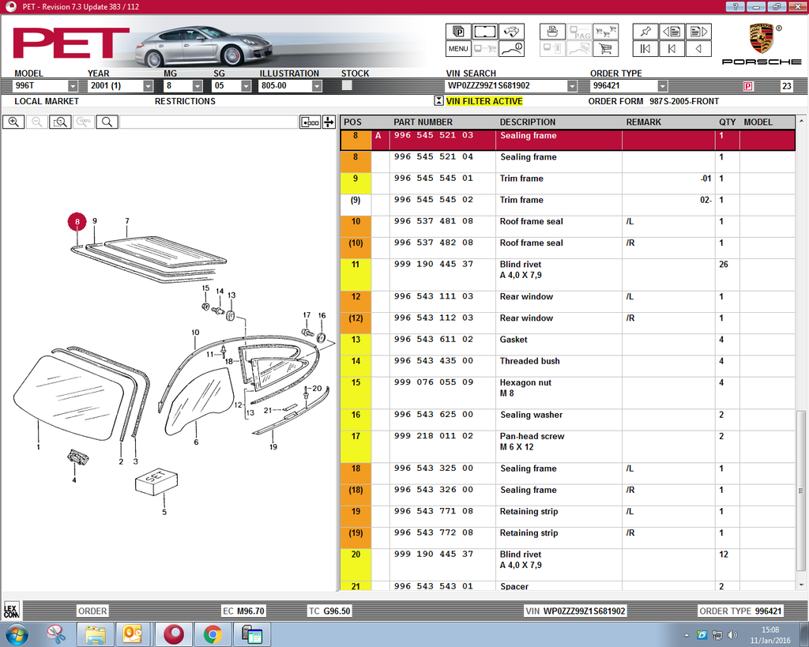Click the frame rectangle toolbar icon

[485, 32]
